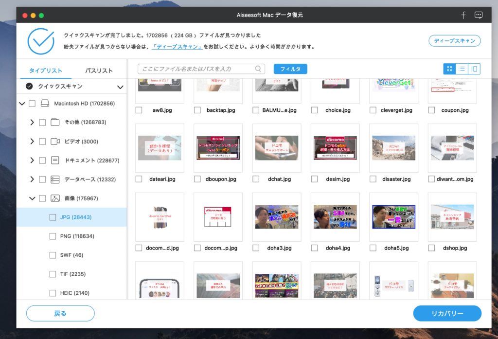
Task: Switch to the タイプリスト tab
Action: (46, 71)
